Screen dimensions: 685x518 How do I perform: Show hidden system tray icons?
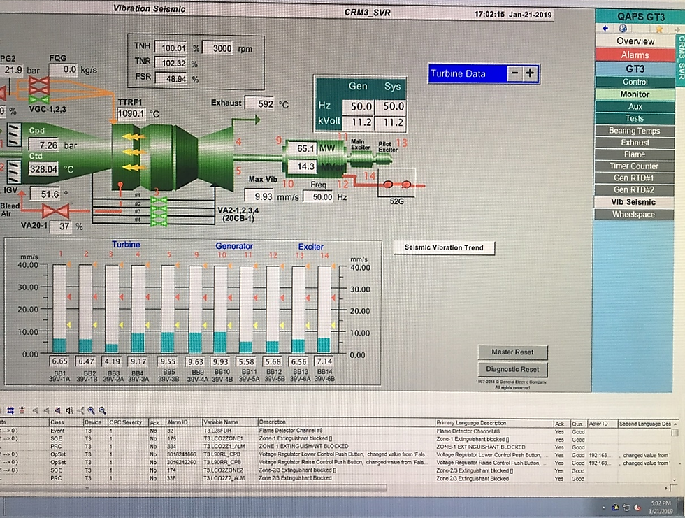(x=604, y=508)
